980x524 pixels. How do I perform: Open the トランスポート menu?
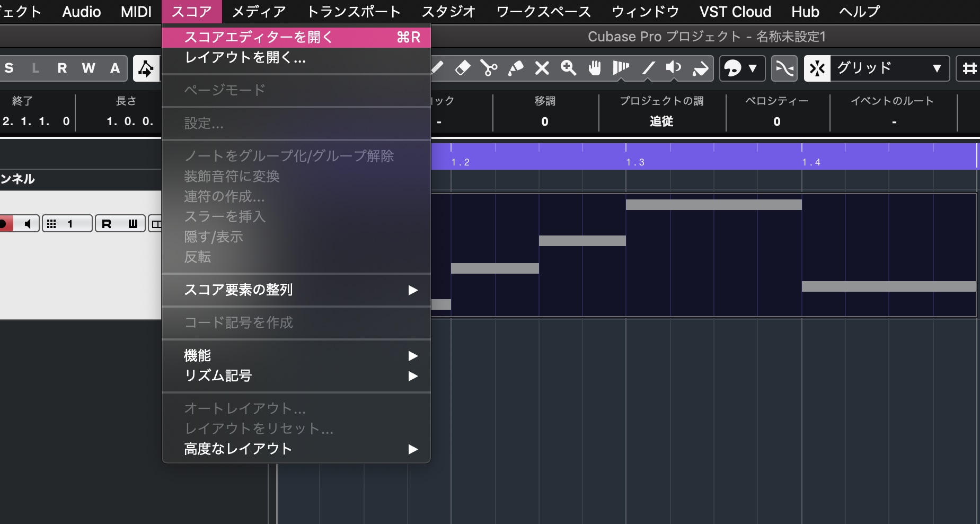(354, 12)
